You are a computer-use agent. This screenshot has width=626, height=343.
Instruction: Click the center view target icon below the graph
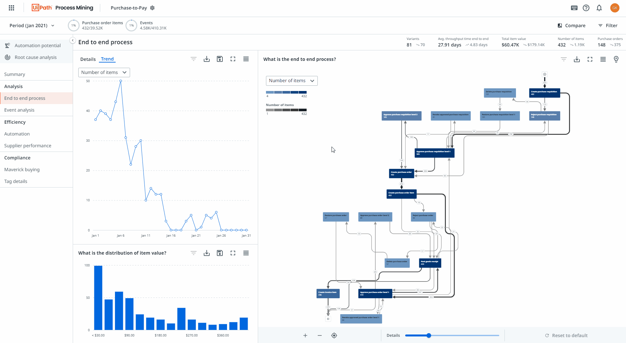[x=334, y=335]
